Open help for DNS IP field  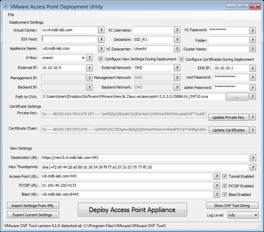[x=253, y=68]
